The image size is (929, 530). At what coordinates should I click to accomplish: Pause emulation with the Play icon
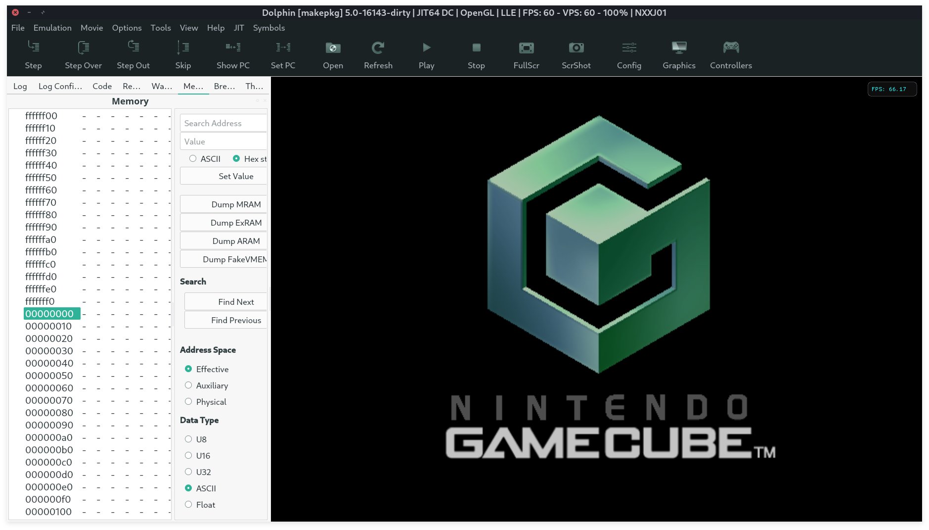point(426,48)
